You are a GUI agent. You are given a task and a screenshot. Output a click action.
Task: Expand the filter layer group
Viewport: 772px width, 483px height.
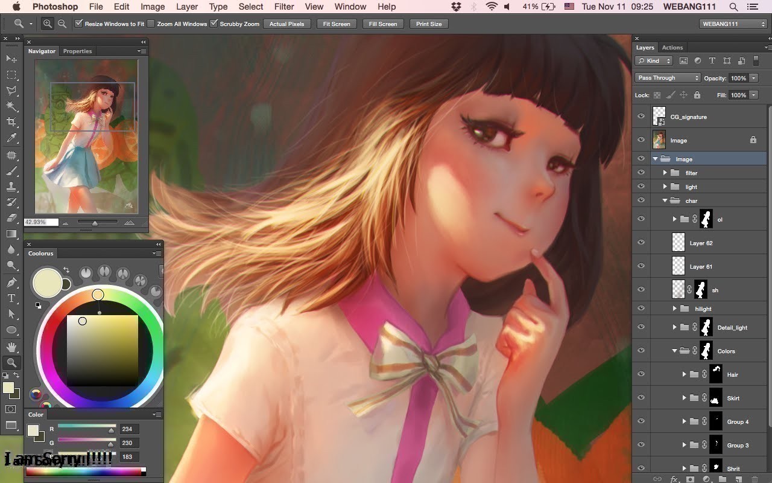665,173
